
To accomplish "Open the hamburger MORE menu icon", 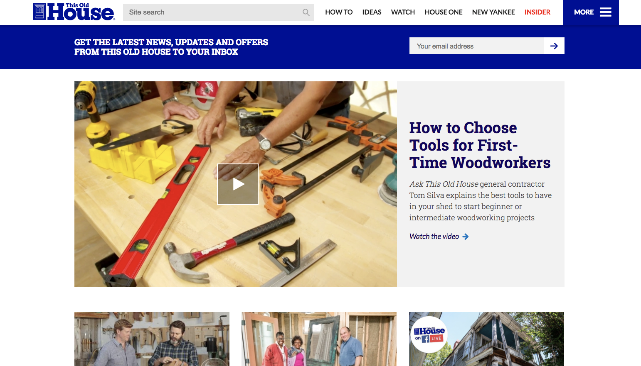I will [605, 12].
